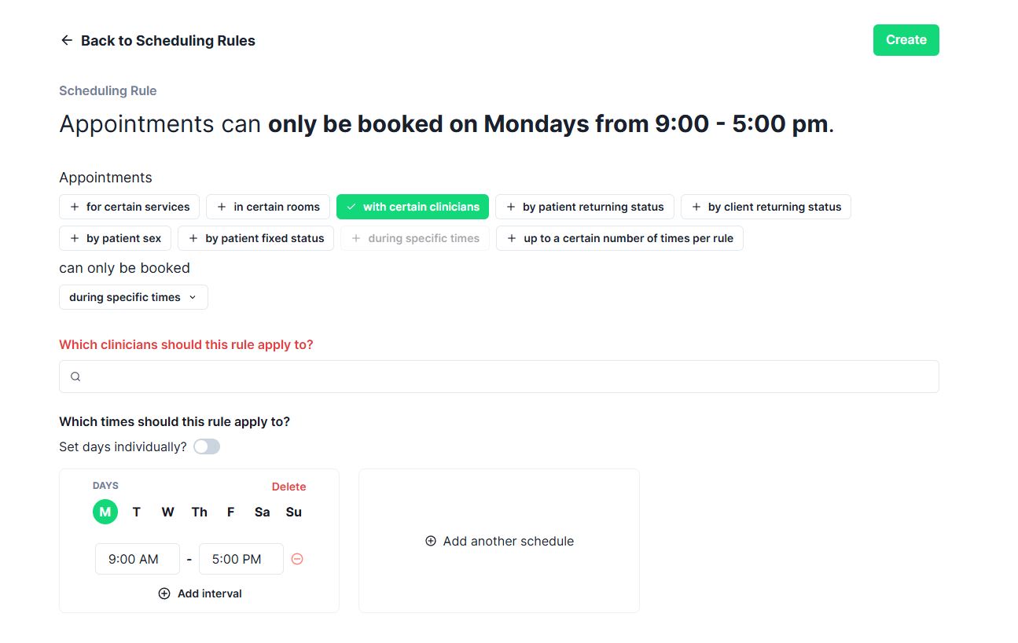Image resolution: width=1018 pixels, height=643 pixels.
Task: Open the 9:00 AM start time picker
Action: point(137,559)
